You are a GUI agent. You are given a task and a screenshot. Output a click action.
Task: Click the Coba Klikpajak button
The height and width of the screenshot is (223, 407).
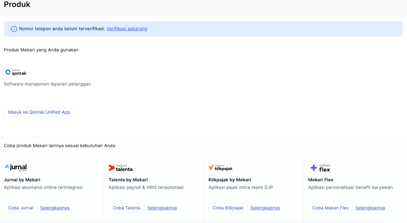point(228,208)
